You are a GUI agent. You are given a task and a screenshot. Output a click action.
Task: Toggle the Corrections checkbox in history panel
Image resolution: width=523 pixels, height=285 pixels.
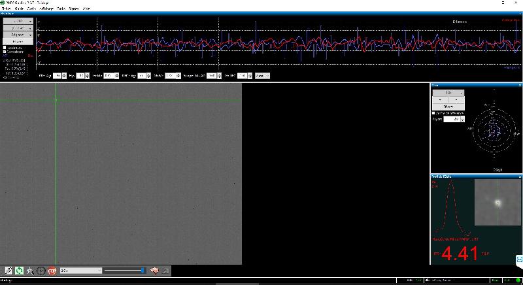[5, 52]
